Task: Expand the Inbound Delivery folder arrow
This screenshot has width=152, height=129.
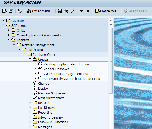Action: coord(30,117)
